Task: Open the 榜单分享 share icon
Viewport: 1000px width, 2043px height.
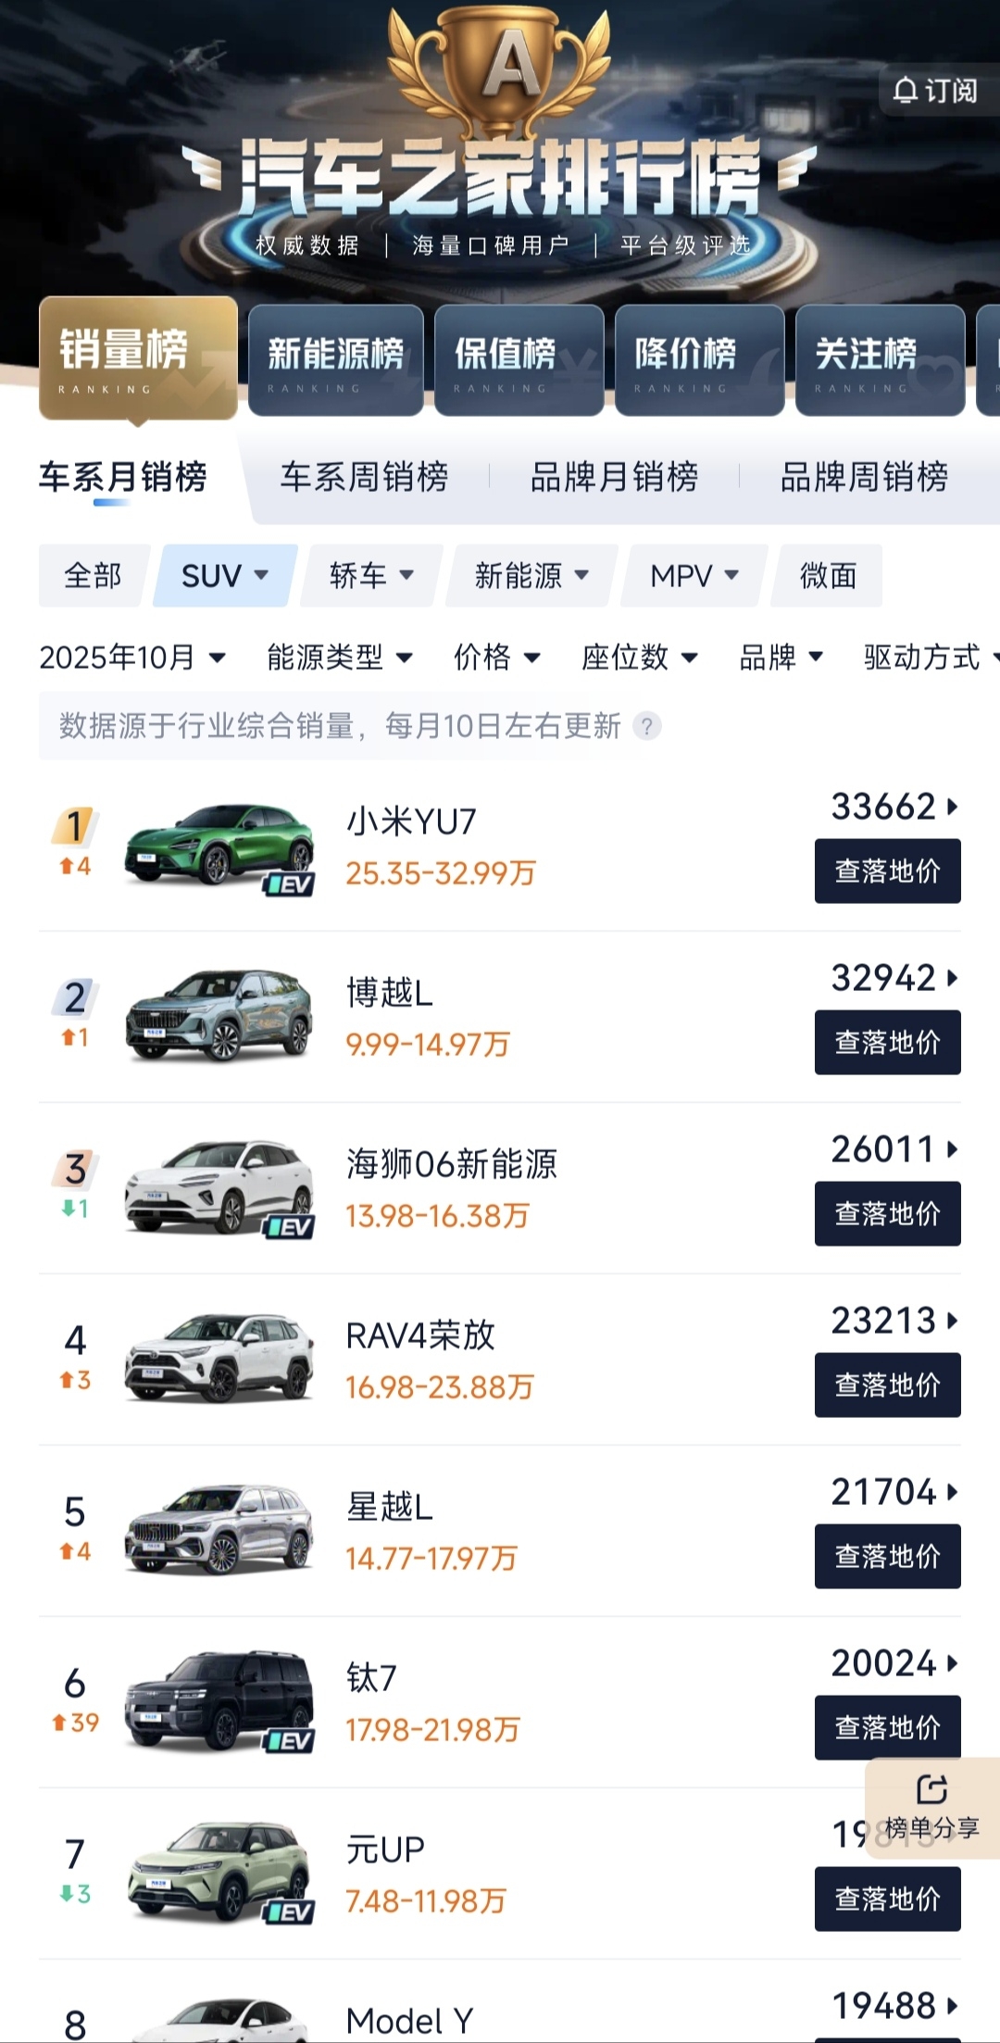Action: click(931, 1790)
